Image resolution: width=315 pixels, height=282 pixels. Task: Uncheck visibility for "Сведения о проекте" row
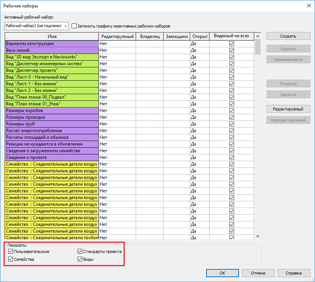231,157
